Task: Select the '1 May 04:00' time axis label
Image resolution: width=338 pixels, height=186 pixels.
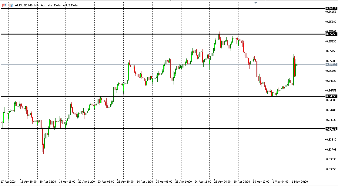Action: pos(280,181)
